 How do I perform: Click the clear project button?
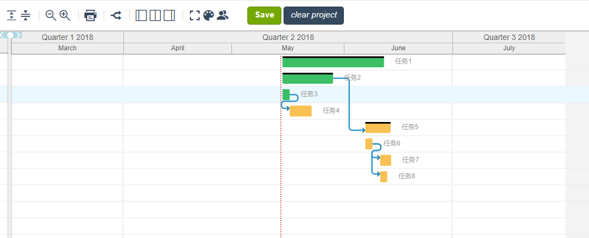pos(314,15)
